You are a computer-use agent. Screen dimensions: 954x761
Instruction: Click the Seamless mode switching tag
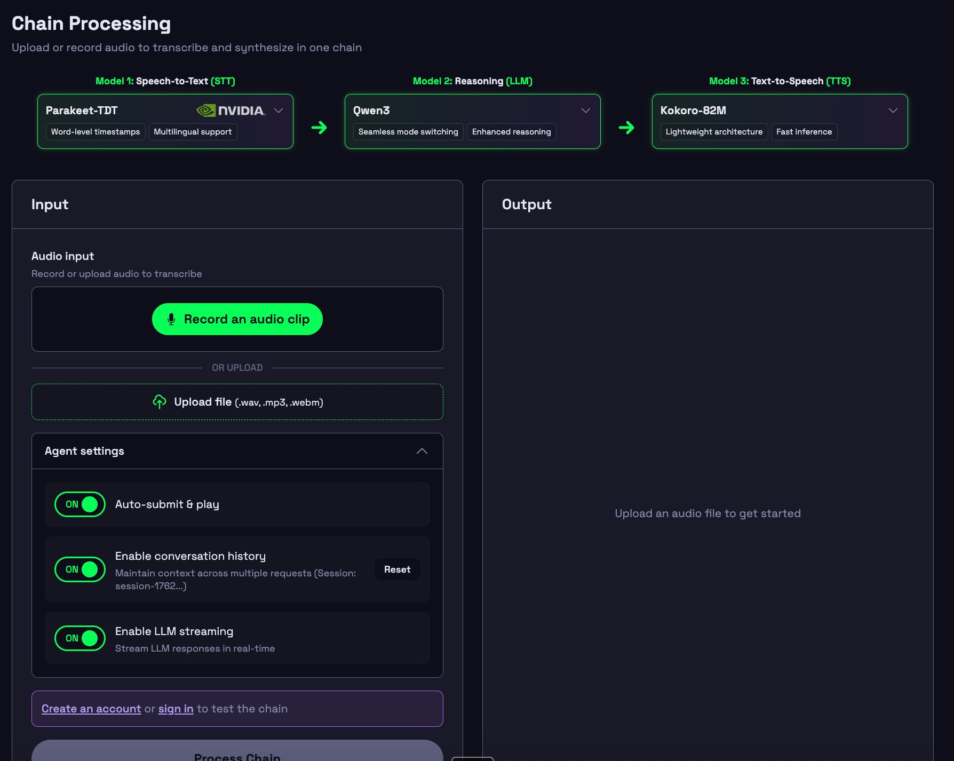click(x=408, y=132)
